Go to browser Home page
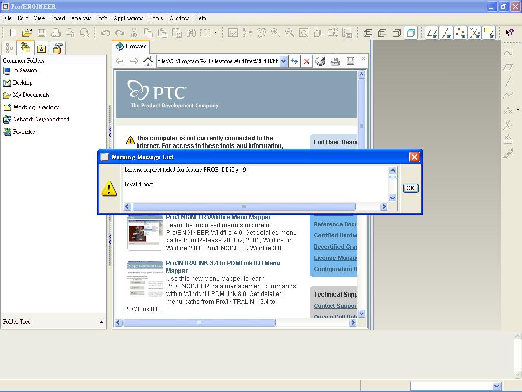 [x=148, y=61]
